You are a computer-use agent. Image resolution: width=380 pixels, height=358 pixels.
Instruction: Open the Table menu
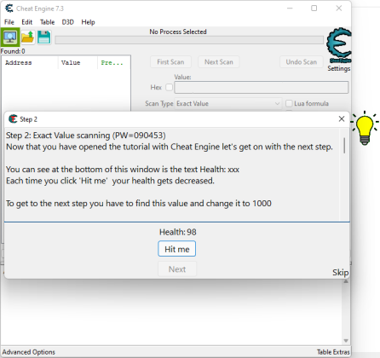tap(47, 22)
